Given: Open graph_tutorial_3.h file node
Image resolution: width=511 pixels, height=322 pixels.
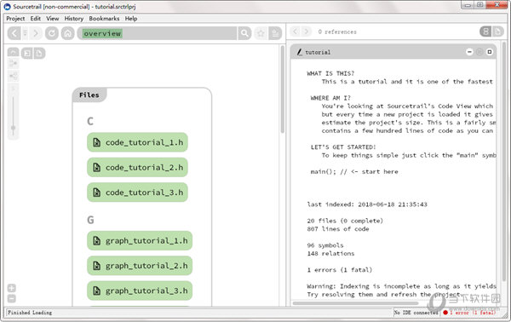Looking at the screenshot, I should (x=140, y=290).
